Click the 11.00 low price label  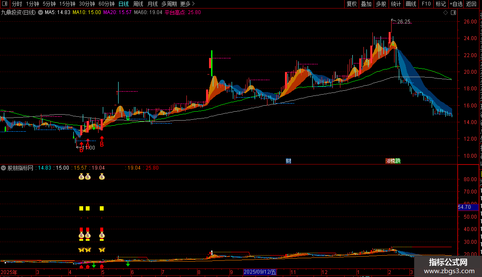tap(89, 148)
